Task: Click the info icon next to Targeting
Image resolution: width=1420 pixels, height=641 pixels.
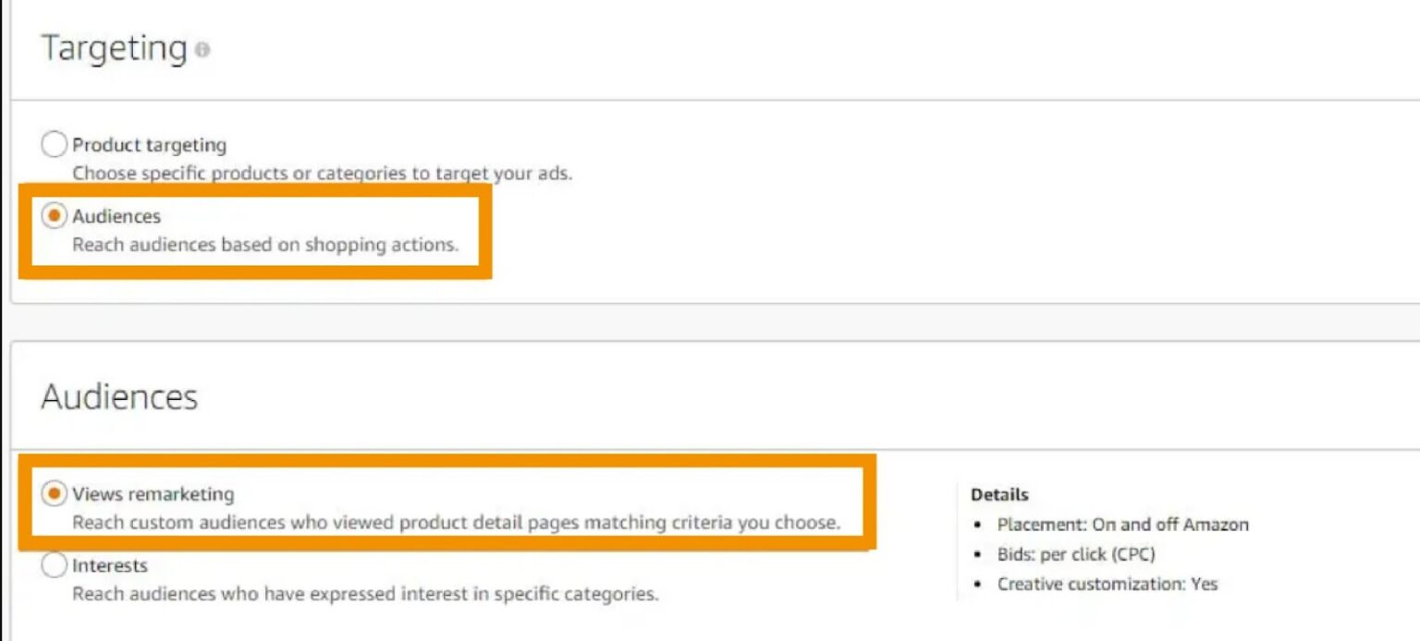Action: point(204,51)
